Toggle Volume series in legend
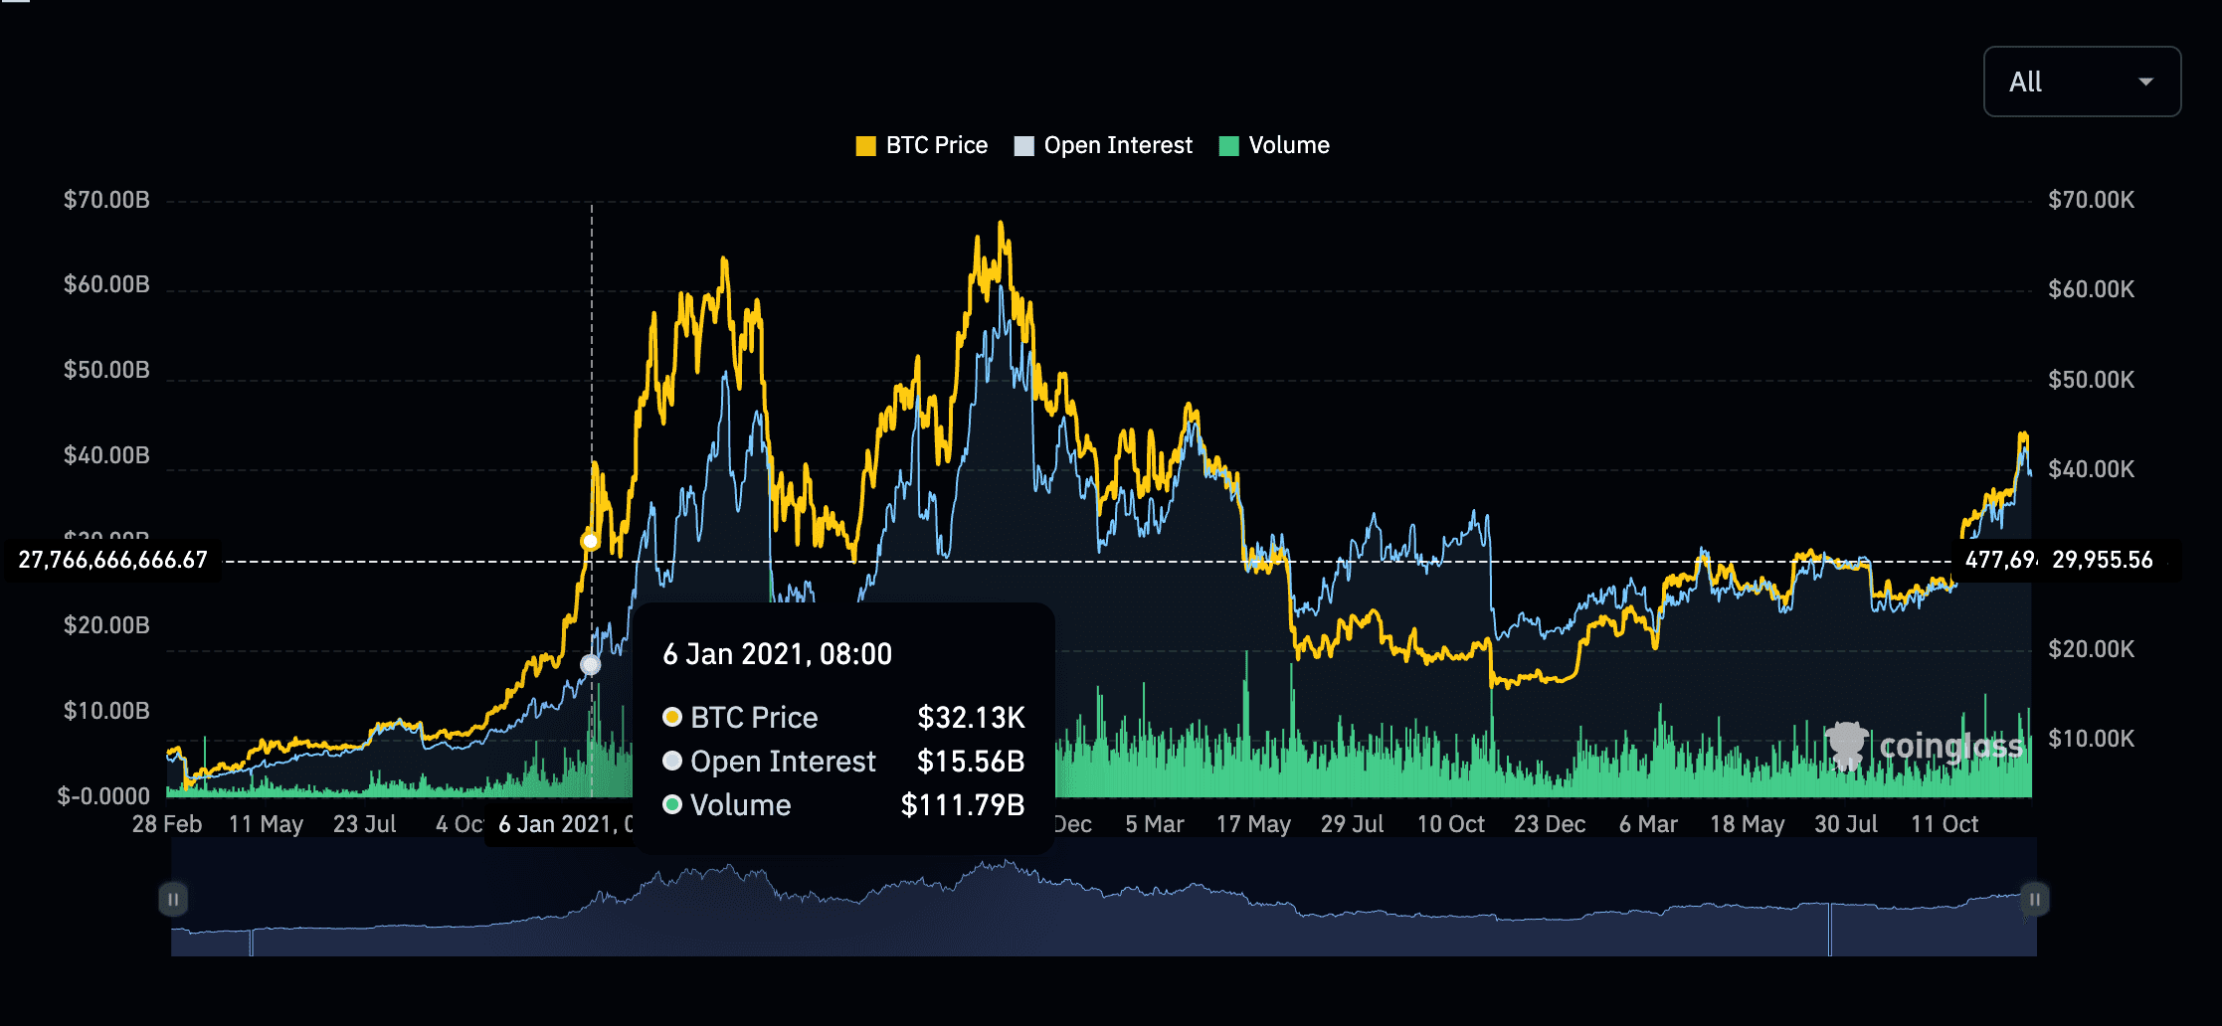This screenshot has height=1026, width=2222. (x=1274, y=145)
